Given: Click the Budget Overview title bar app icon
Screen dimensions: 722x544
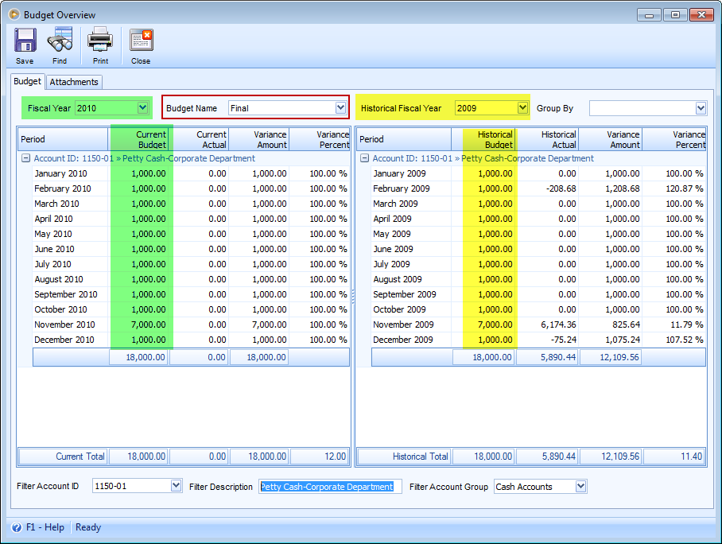Looking at the screenshot, I should coord(14,15).
